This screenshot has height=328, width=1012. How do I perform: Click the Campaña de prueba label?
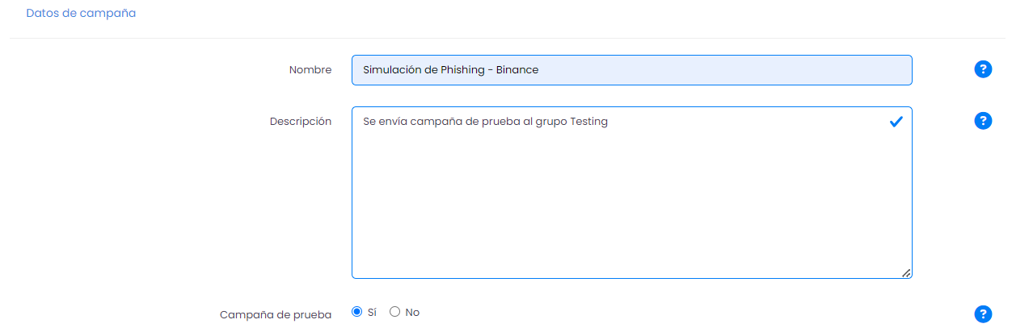276,315
